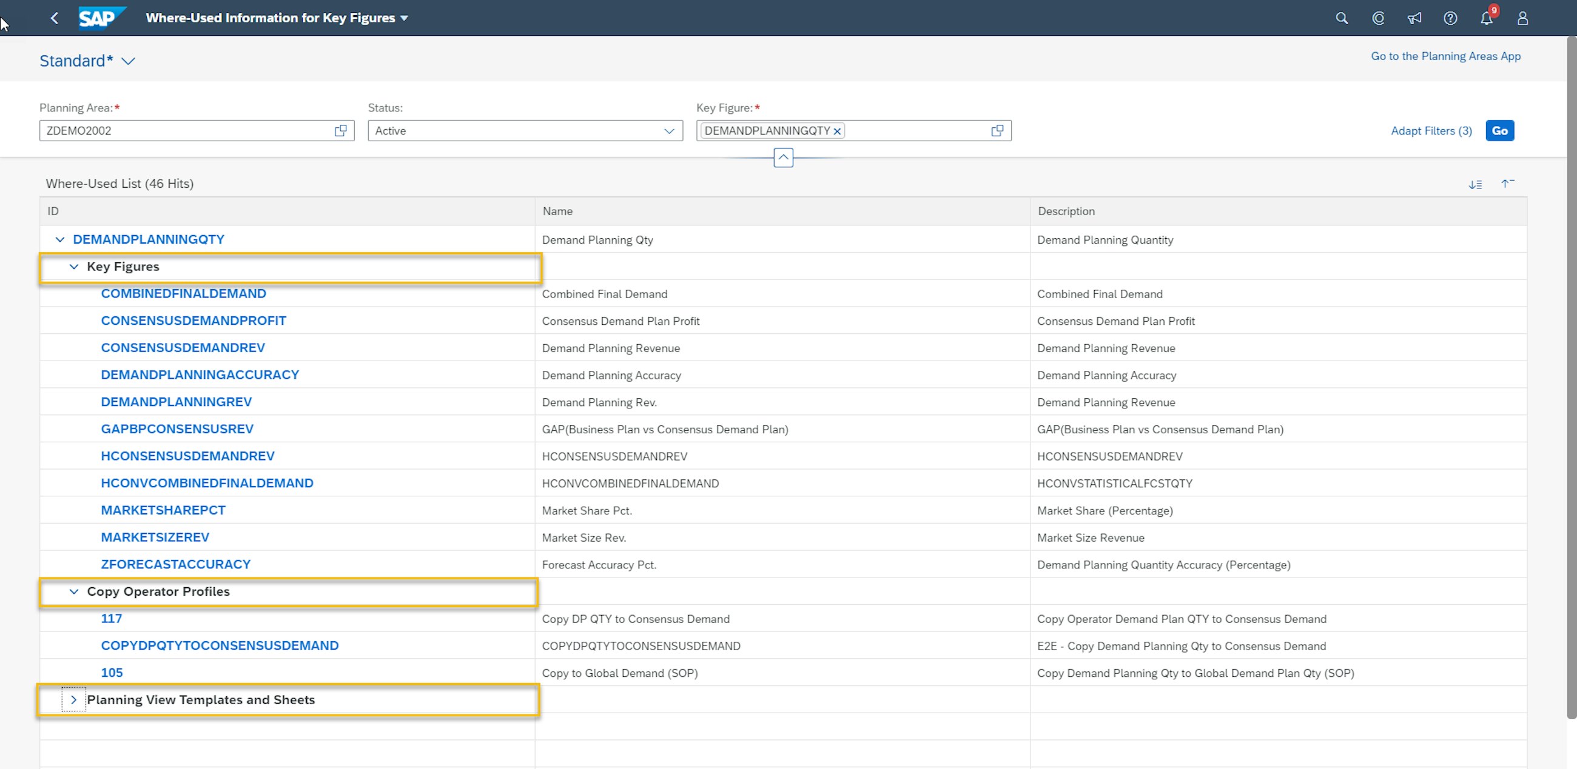Click the expand all nodes icon
The width and height of the screenshot is (1577, 769).
pyautogui.click(x=1474, y=184)
